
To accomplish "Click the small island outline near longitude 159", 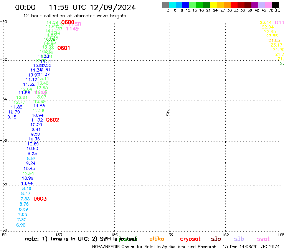I will tap(168, 113).
